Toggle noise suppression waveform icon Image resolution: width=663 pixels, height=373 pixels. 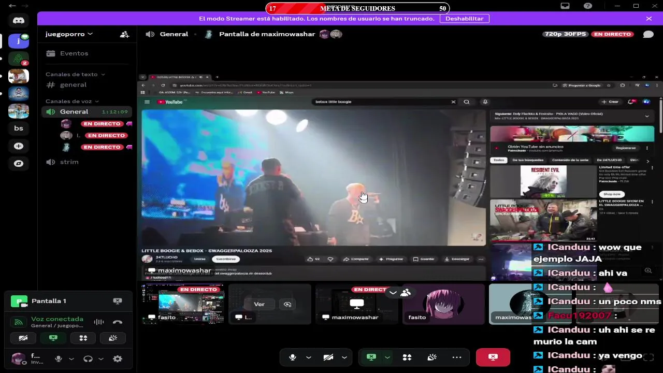(x=98, y=322)
